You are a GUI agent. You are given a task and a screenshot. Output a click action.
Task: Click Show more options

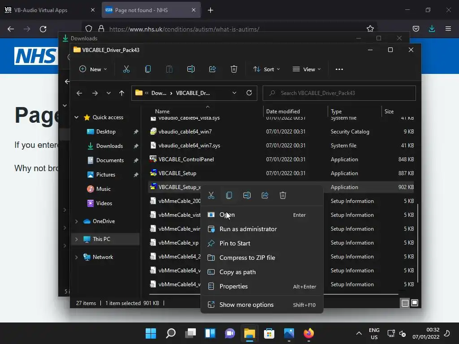click(x=262, y=305)
